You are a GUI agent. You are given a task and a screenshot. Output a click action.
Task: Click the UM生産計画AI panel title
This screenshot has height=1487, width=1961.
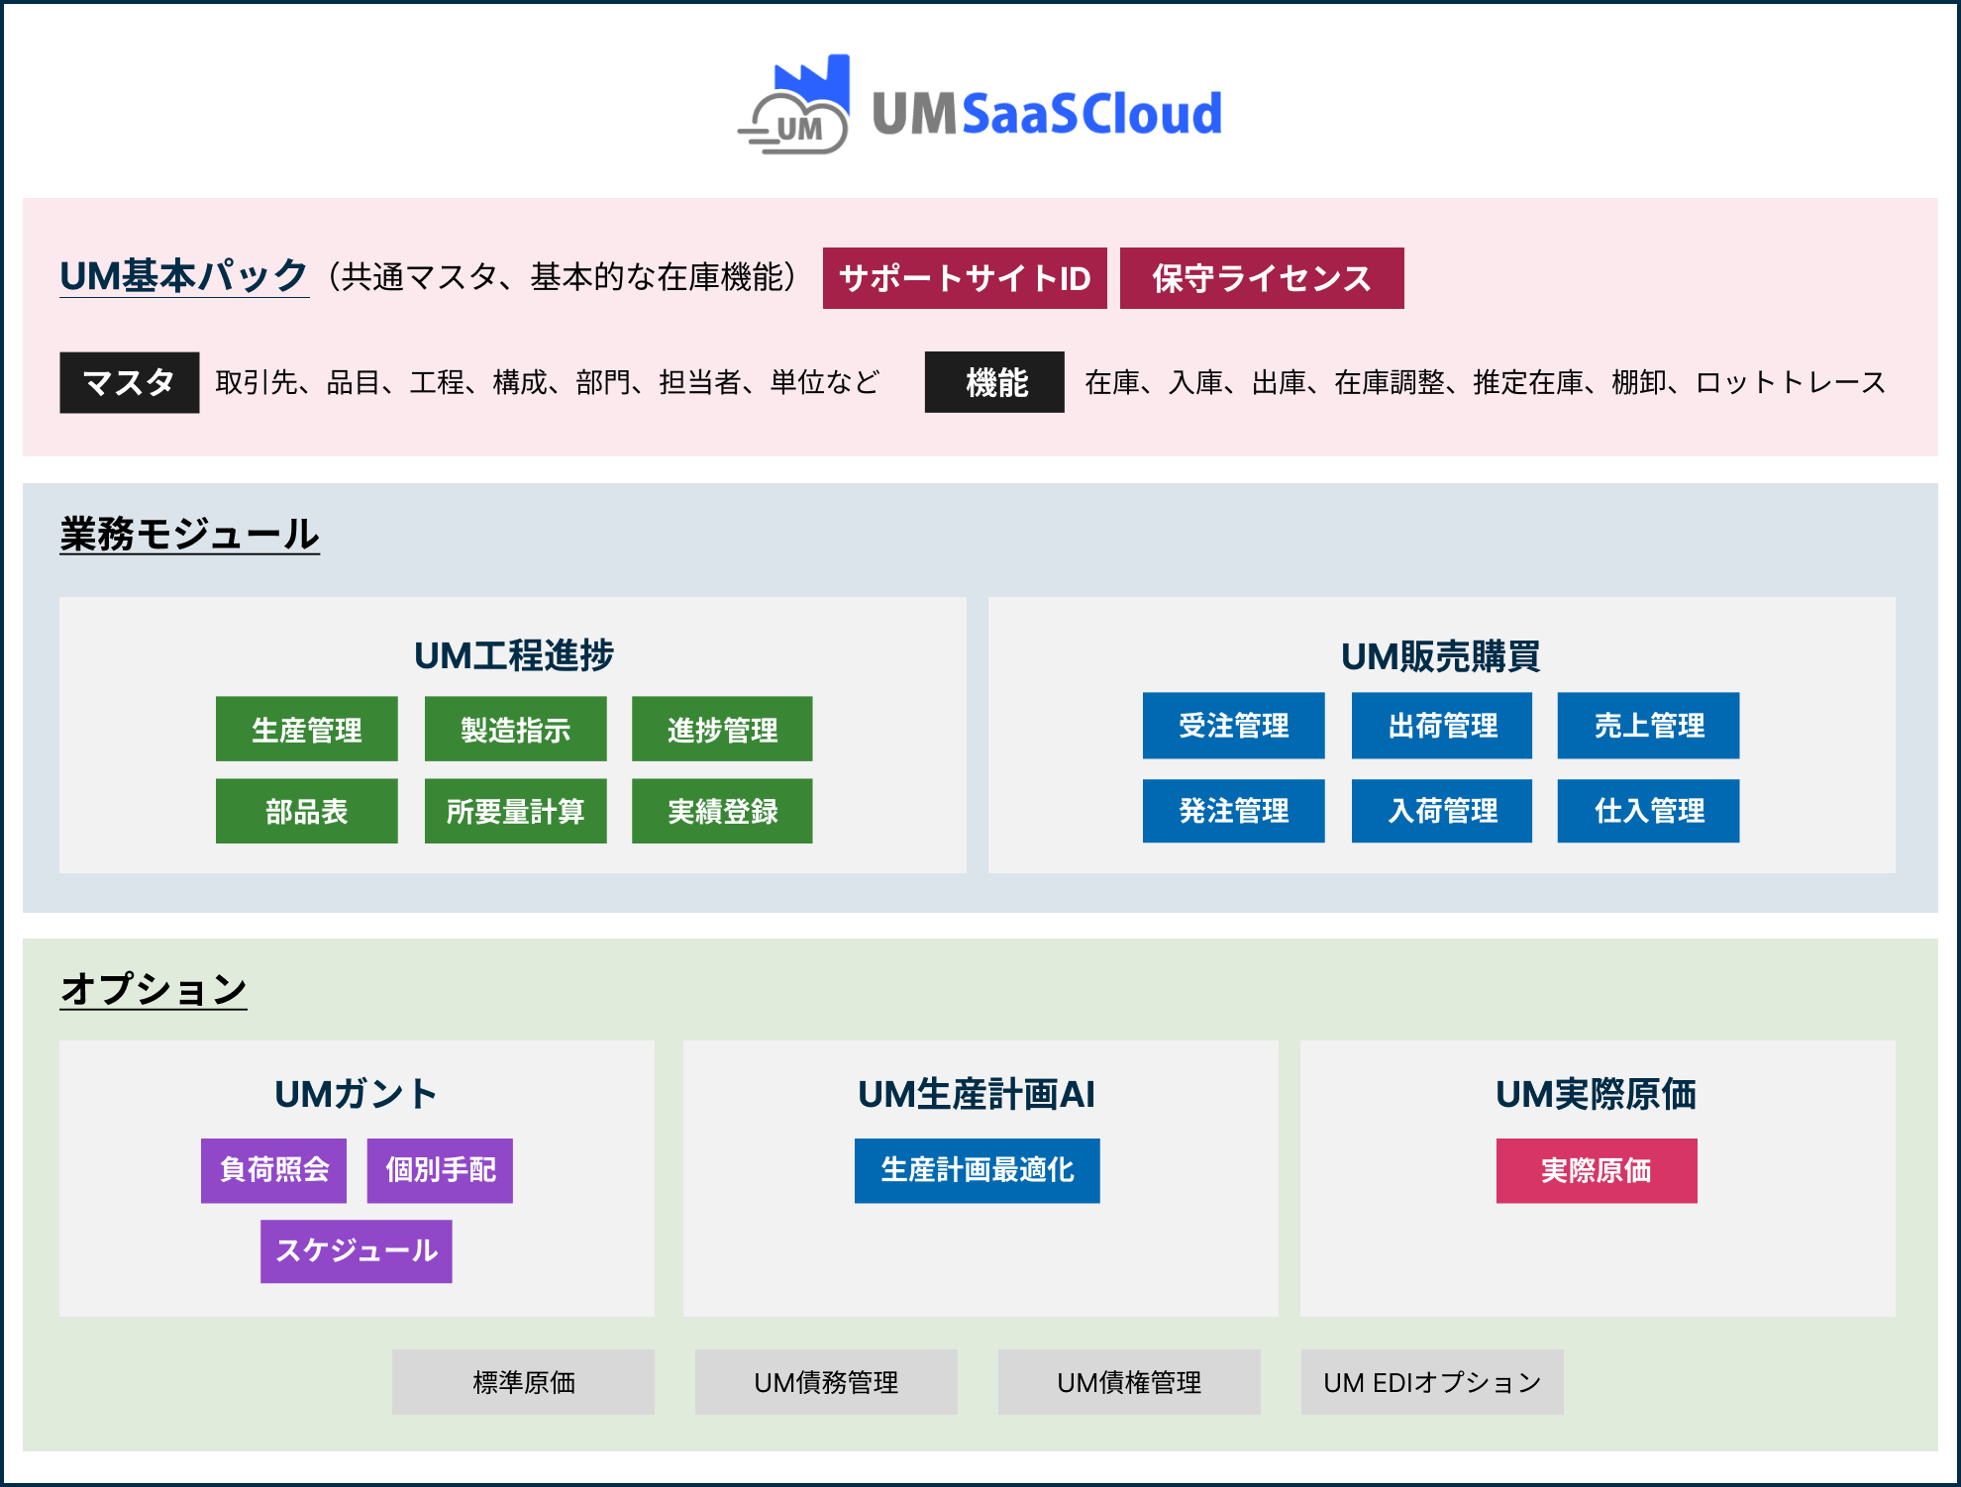(977, 1094)
